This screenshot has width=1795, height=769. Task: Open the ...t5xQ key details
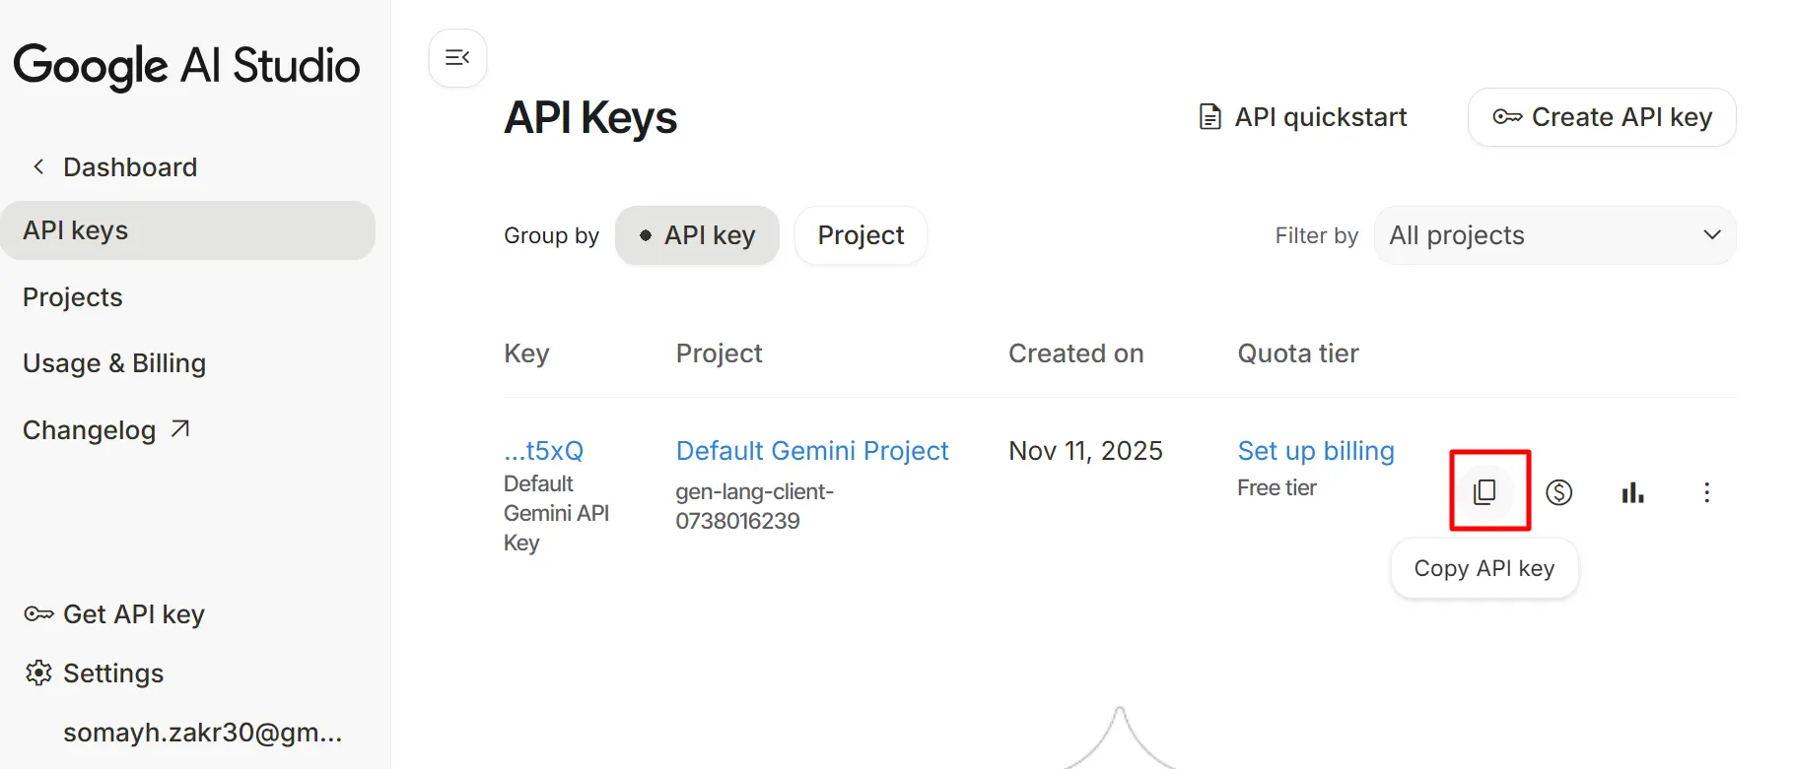tap(543, 451)
